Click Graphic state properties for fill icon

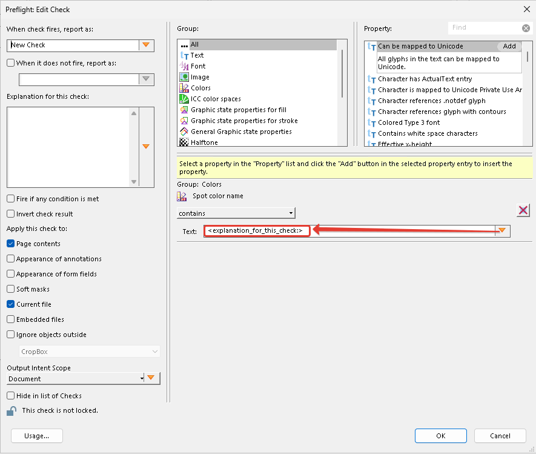tap(184, 110)
